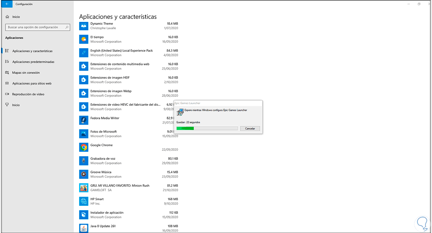The width and height of the screenshot is (432, 233).
Task: Click Extensiones de vídeo HEVC icon
Action: (x=84, y=107)
